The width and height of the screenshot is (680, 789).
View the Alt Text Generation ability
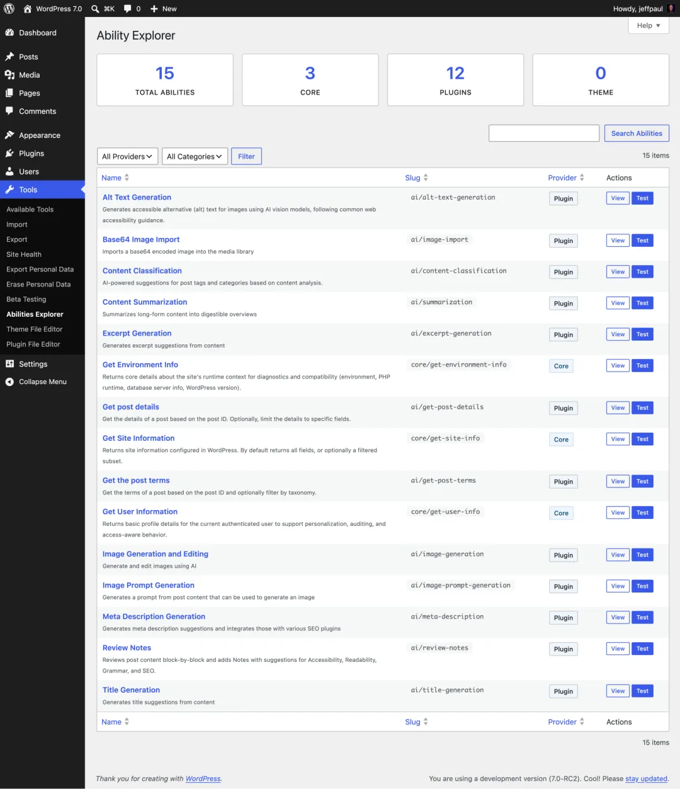(618, 198)
